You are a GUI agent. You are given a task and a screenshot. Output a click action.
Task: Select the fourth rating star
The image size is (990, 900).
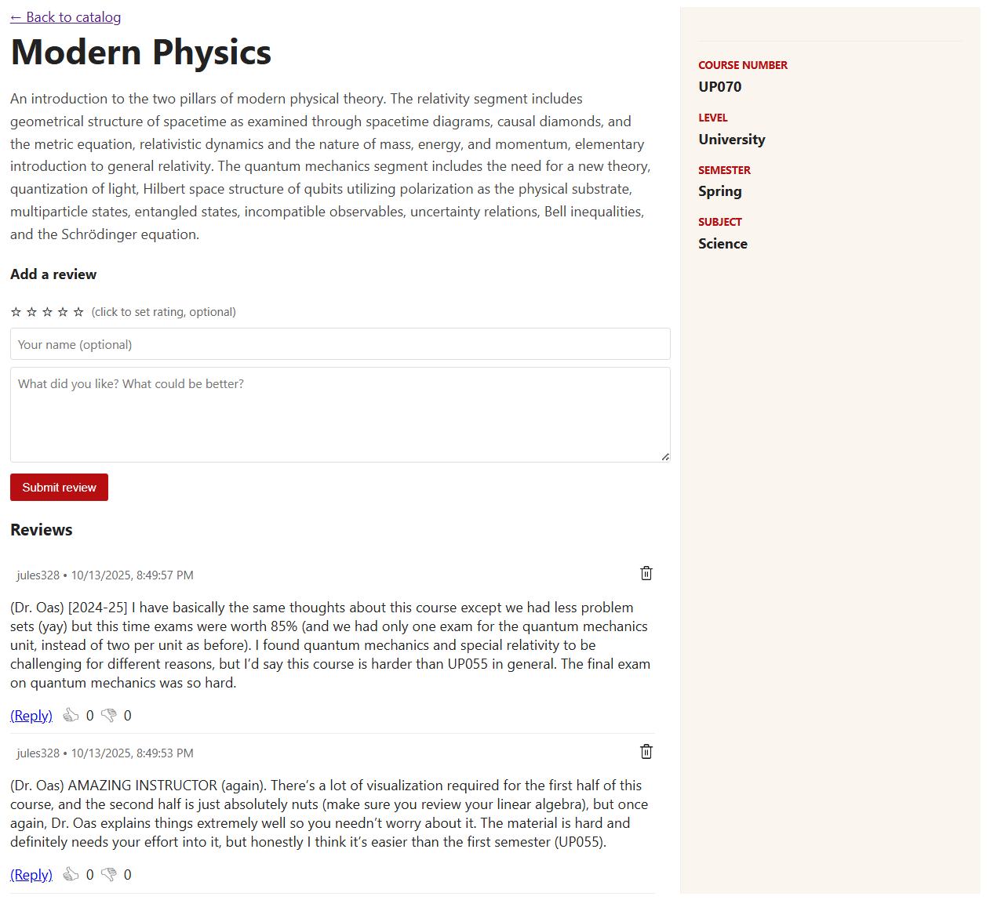click(64, 311)
